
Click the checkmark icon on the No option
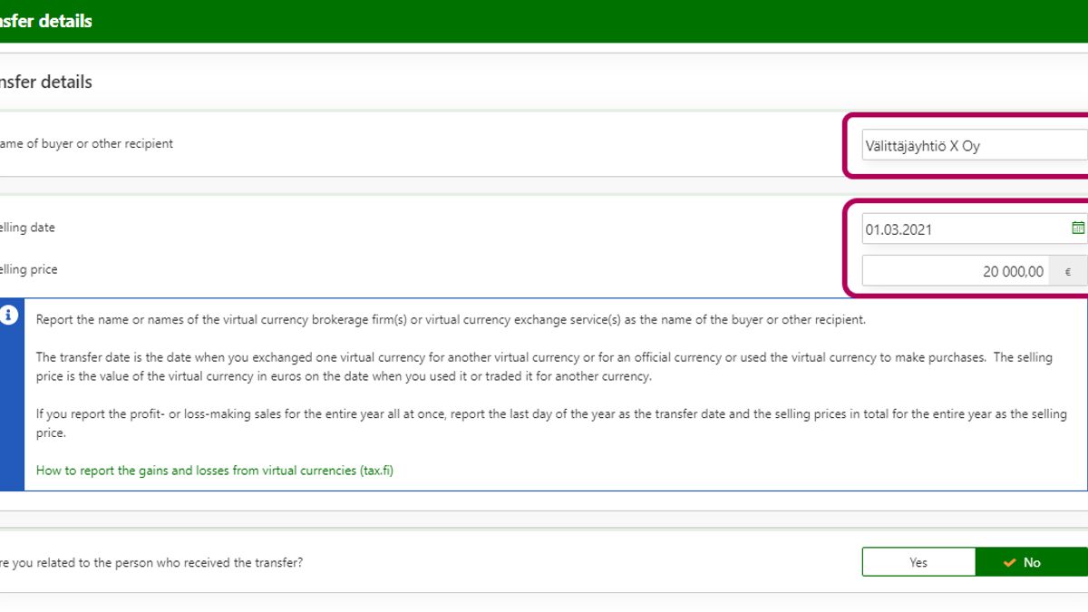(1009, 563)
